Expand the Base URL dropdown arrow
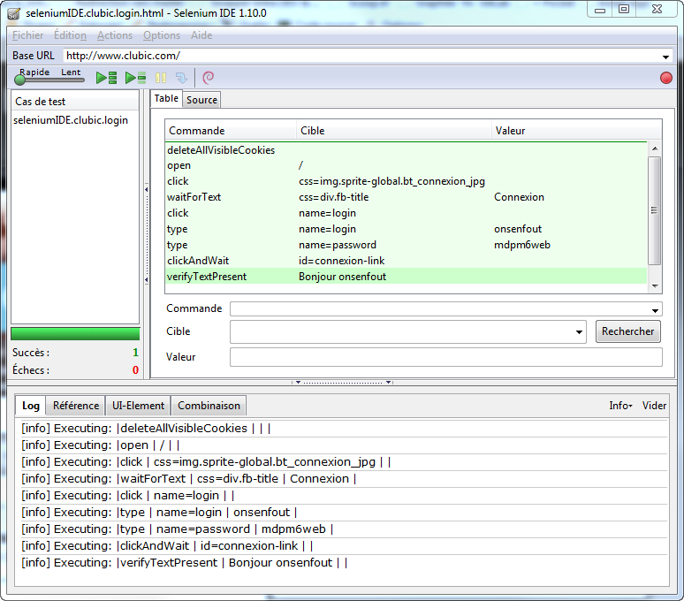 (x=665, y=57)
